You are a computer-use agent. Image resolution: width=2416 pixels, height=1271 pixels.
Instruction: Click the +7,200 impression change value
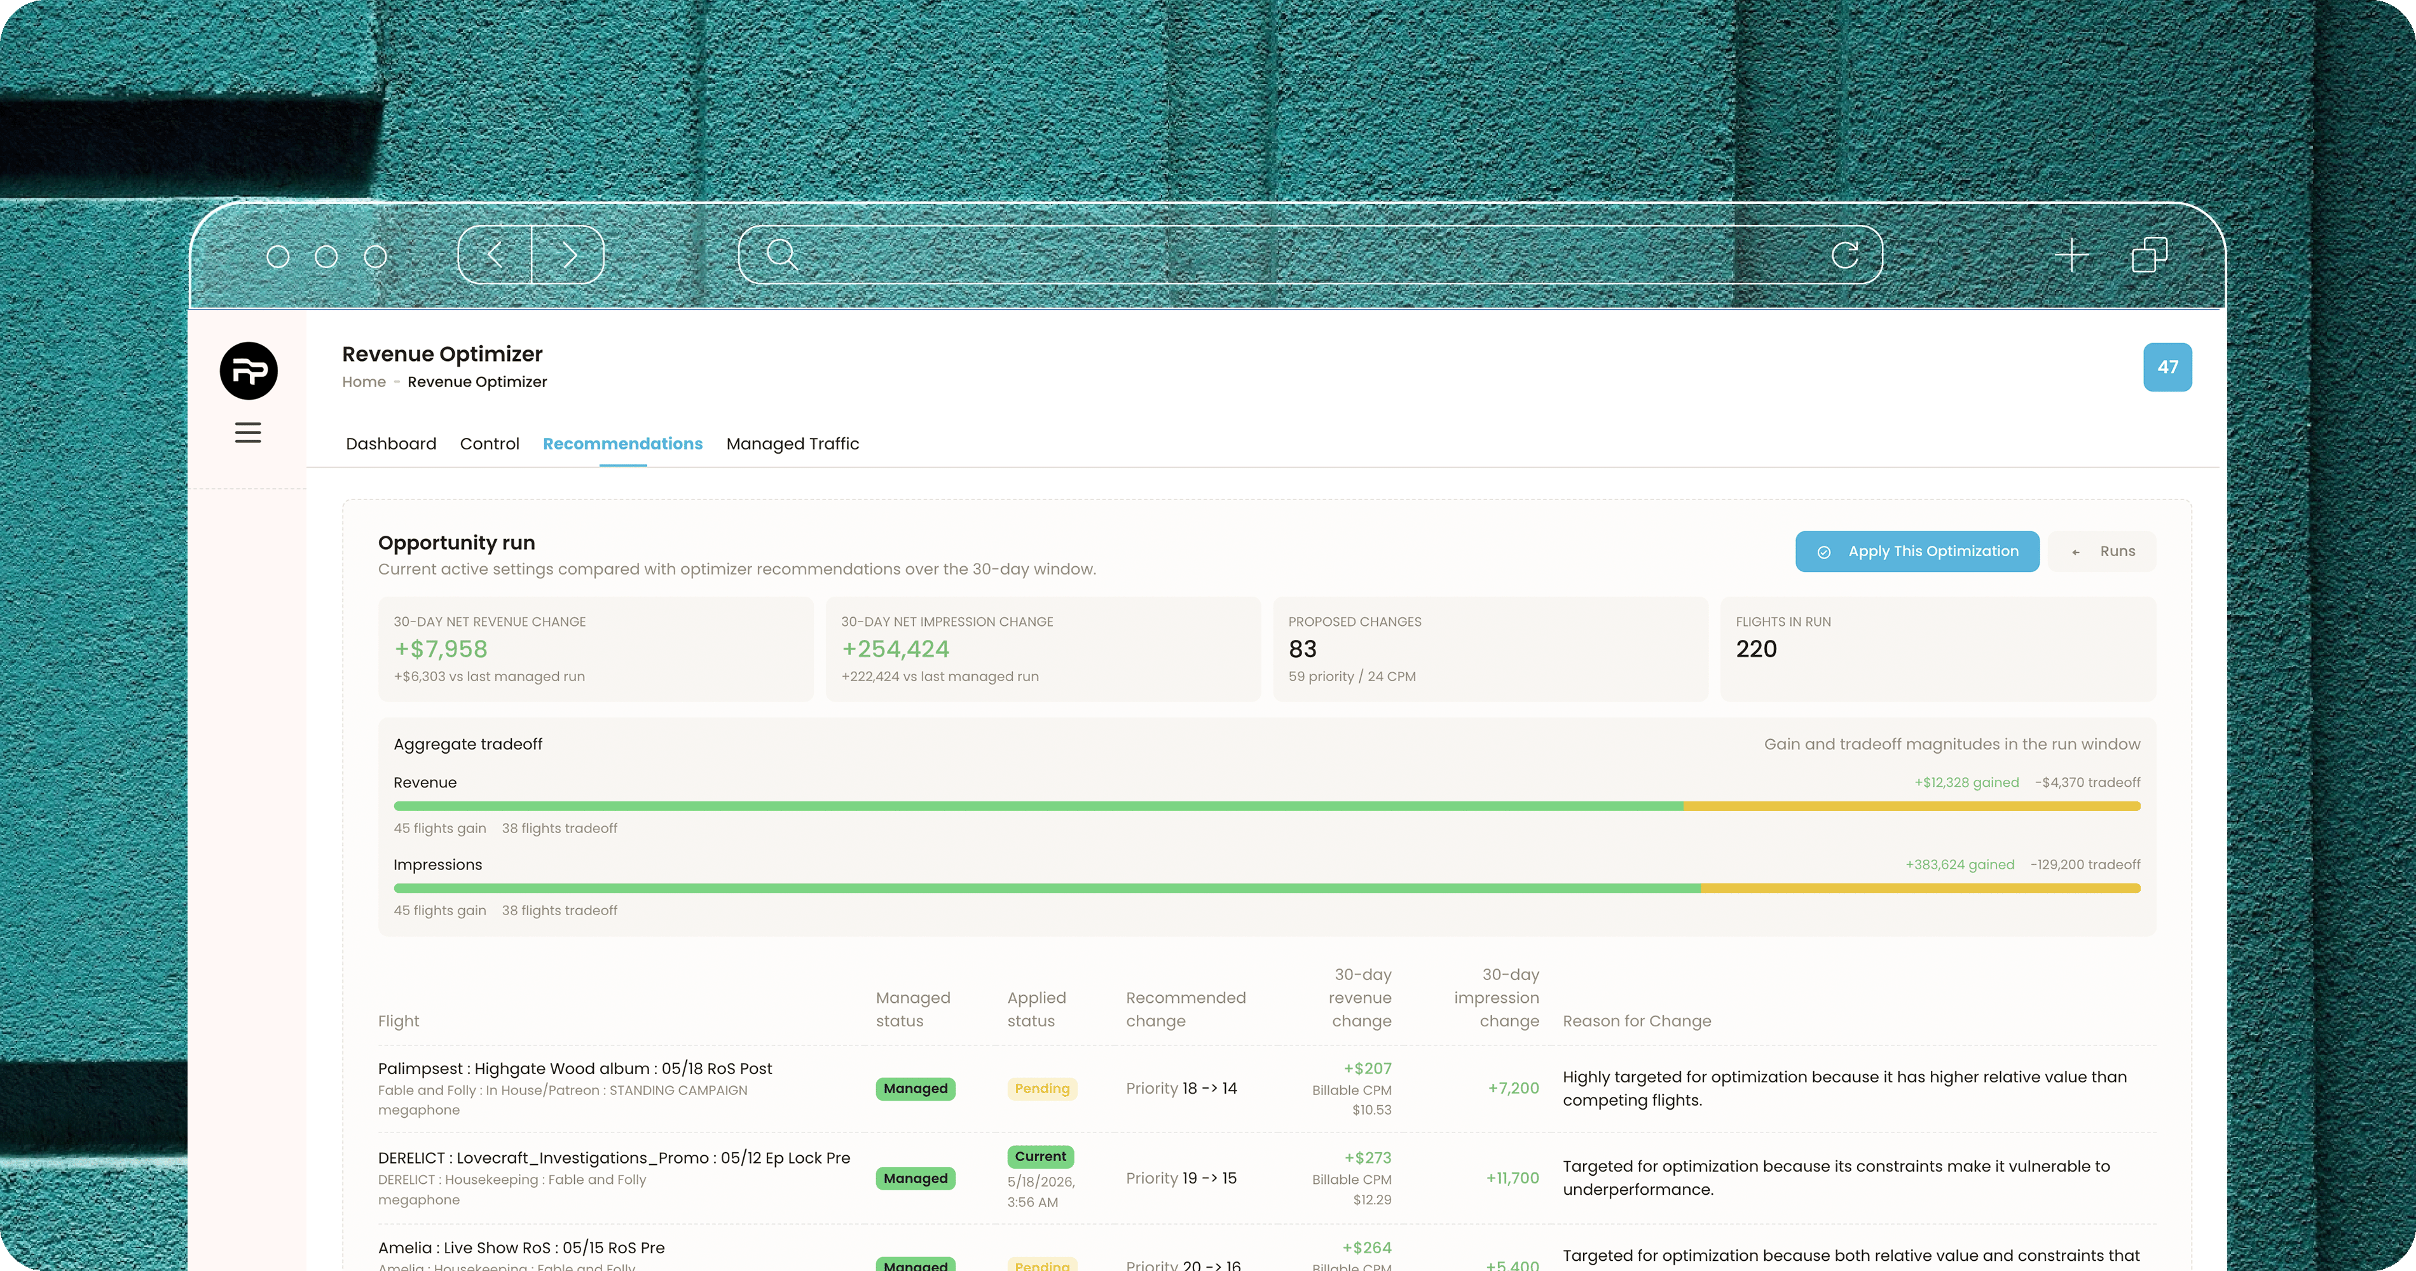tap(1513, 1088)
